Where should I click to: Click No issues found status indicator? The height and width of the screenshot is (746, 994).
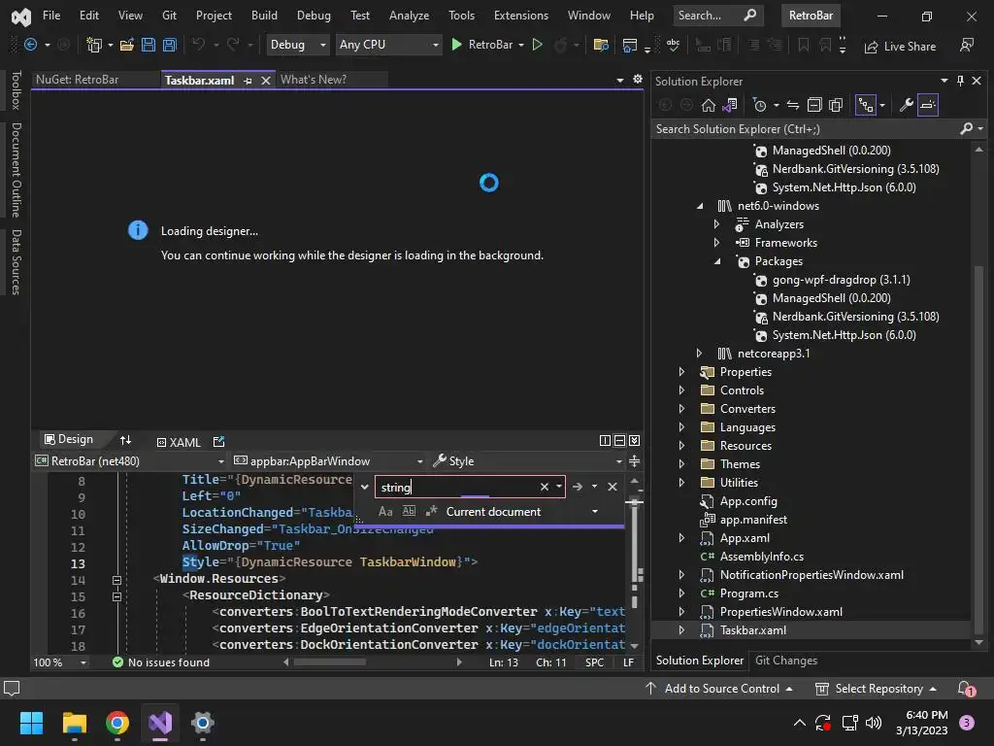click(x=160, y=662)
